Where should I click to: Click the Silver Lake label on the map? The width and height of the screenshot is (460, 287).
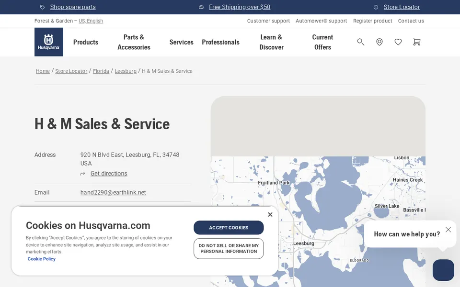tap(387, 206)
